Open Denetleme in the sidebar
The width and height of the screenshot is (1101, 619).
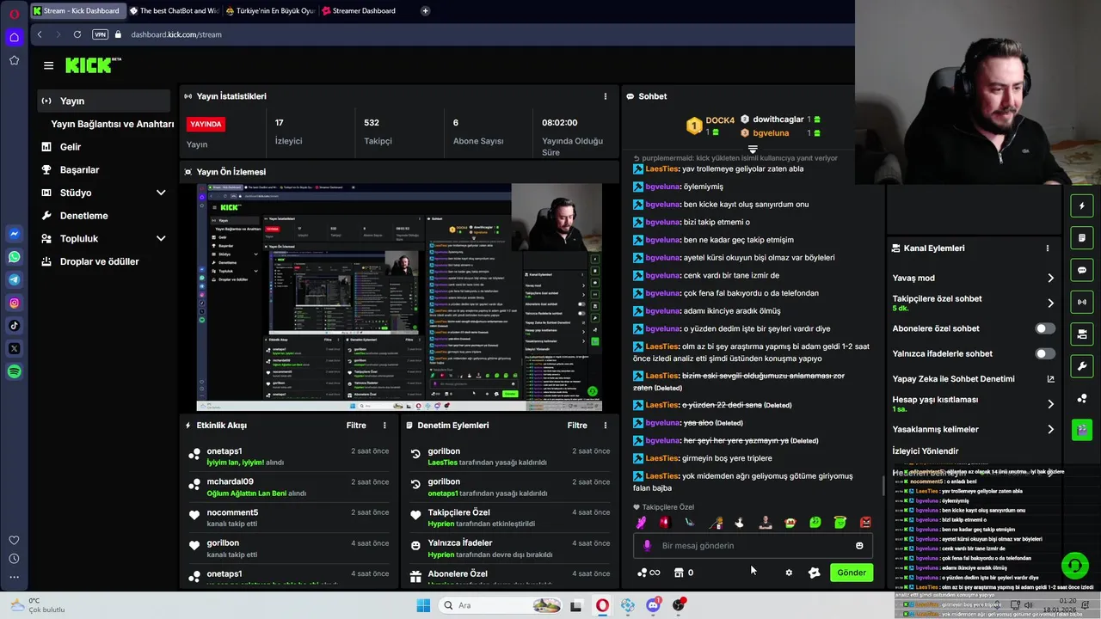pos(83,216)
